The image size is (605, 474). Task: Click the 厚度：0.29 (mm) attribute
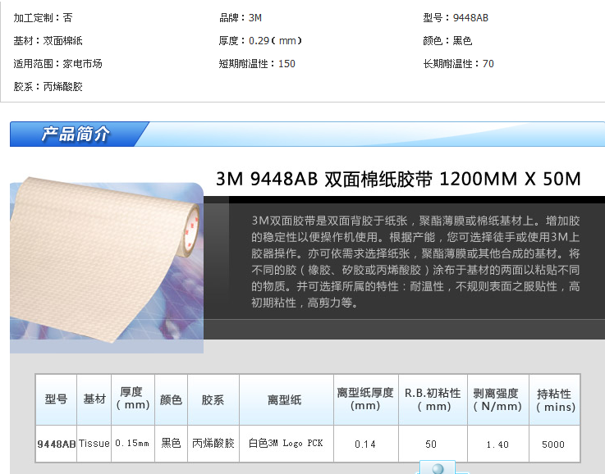point(260,41)
